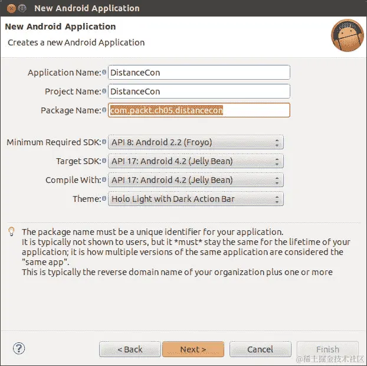Click the lightbulb tip icon
The height and width of the screenshot is (366, 367).
11,231
